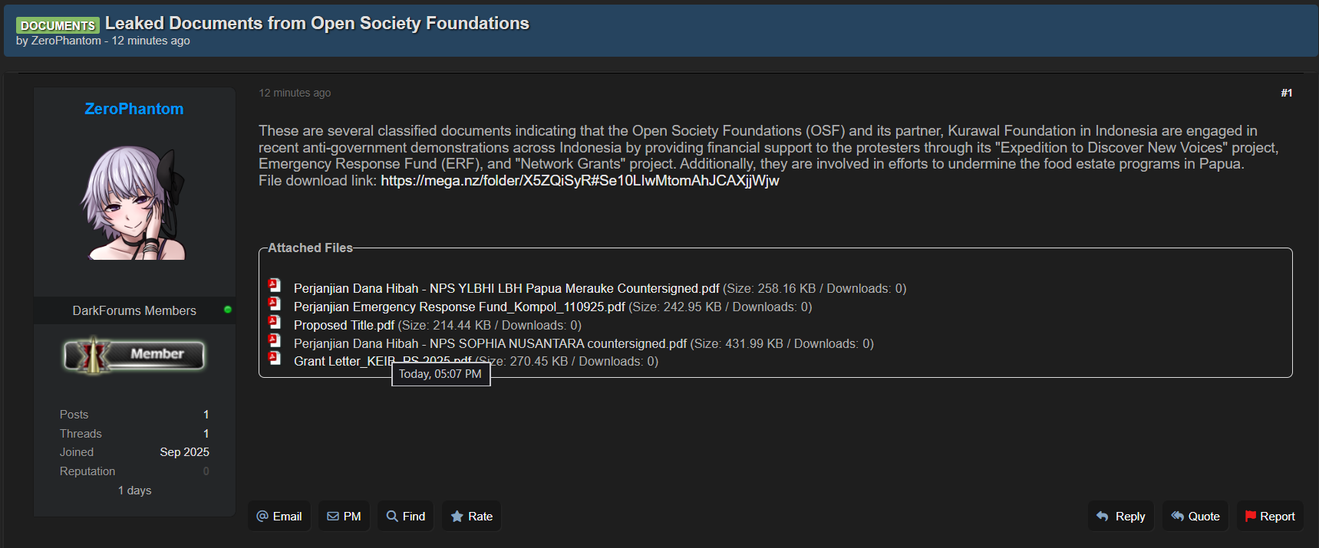Image resolution: width=1319 pixels, height=548 pixels.
Task: Open the ZeroPhantom username in the sidebar
Action: tap(134, 109)
